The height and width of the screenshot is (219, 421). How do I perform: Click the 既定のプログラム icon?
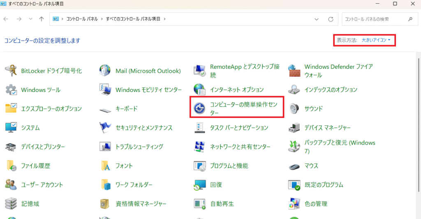pos(294,184)
